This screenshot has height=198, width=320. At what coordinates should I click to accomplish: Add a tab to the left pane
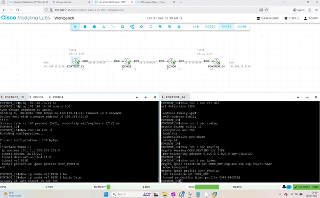click(x=146, y=97)
